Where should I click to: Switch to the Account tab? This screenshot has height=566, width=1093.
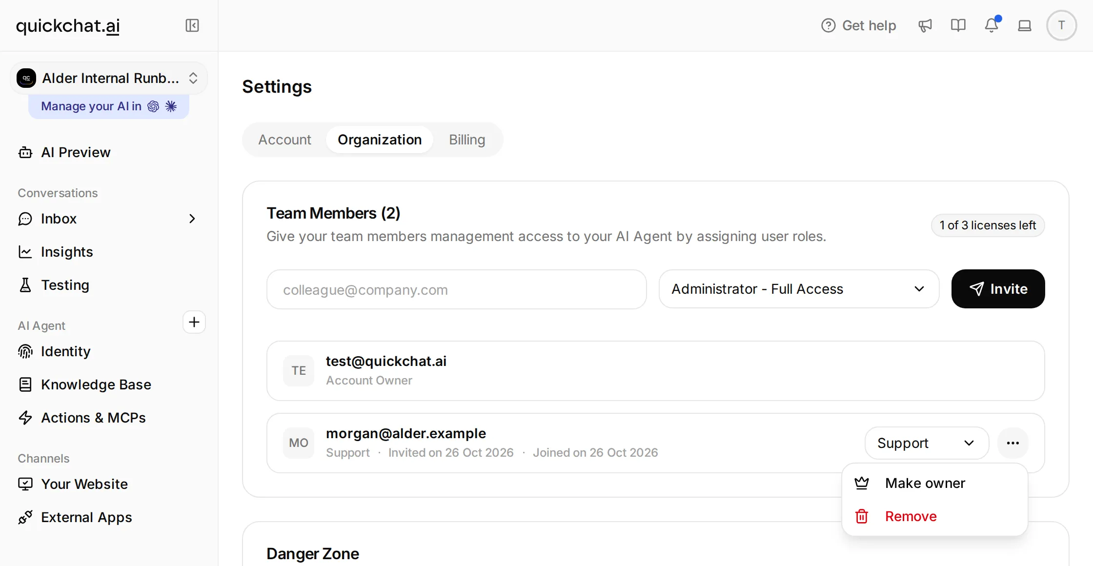point(284,140)
